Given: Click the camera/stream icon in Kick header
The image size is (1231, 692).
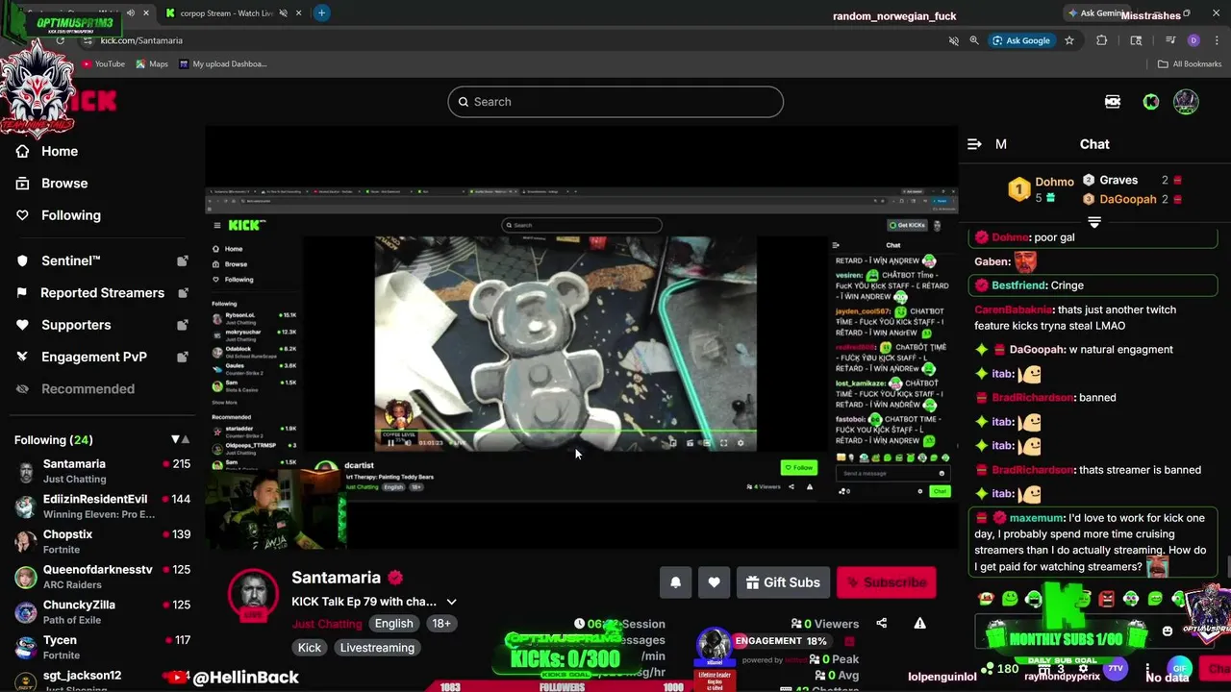Looking at the screenshot, I should (1113, 102).
